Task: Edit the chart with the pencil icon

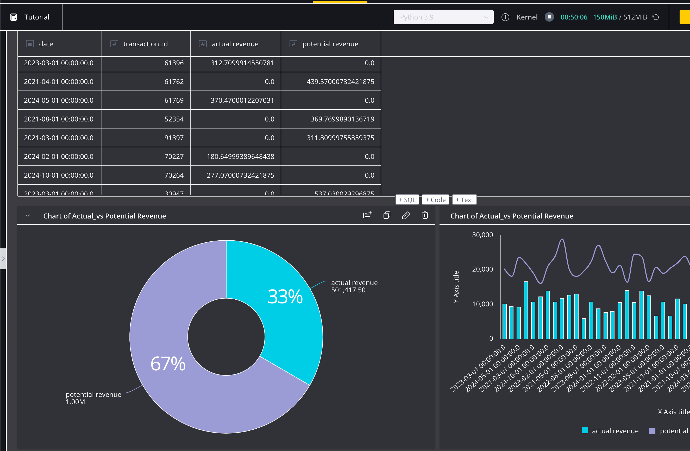Action: click(x=406, y=215)
